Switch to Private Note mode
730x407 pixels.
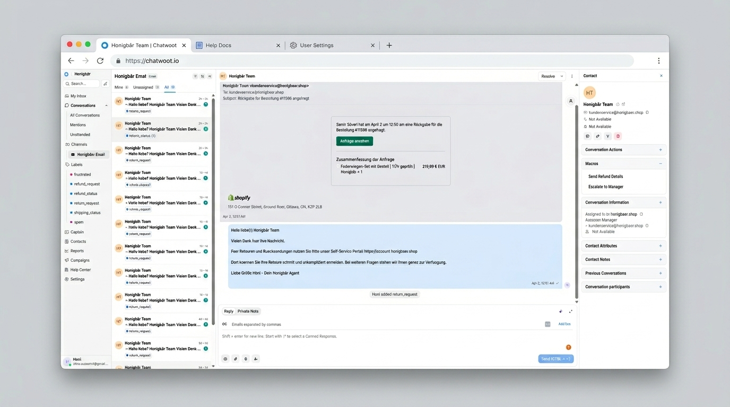[248, 312]
